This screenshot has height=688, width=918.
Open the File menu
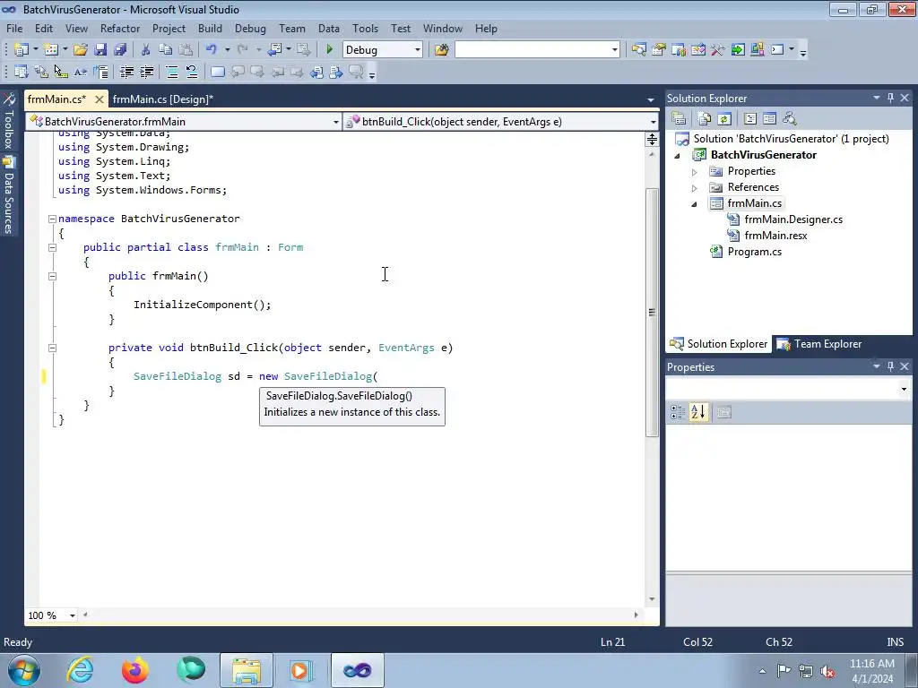(14, 28)
